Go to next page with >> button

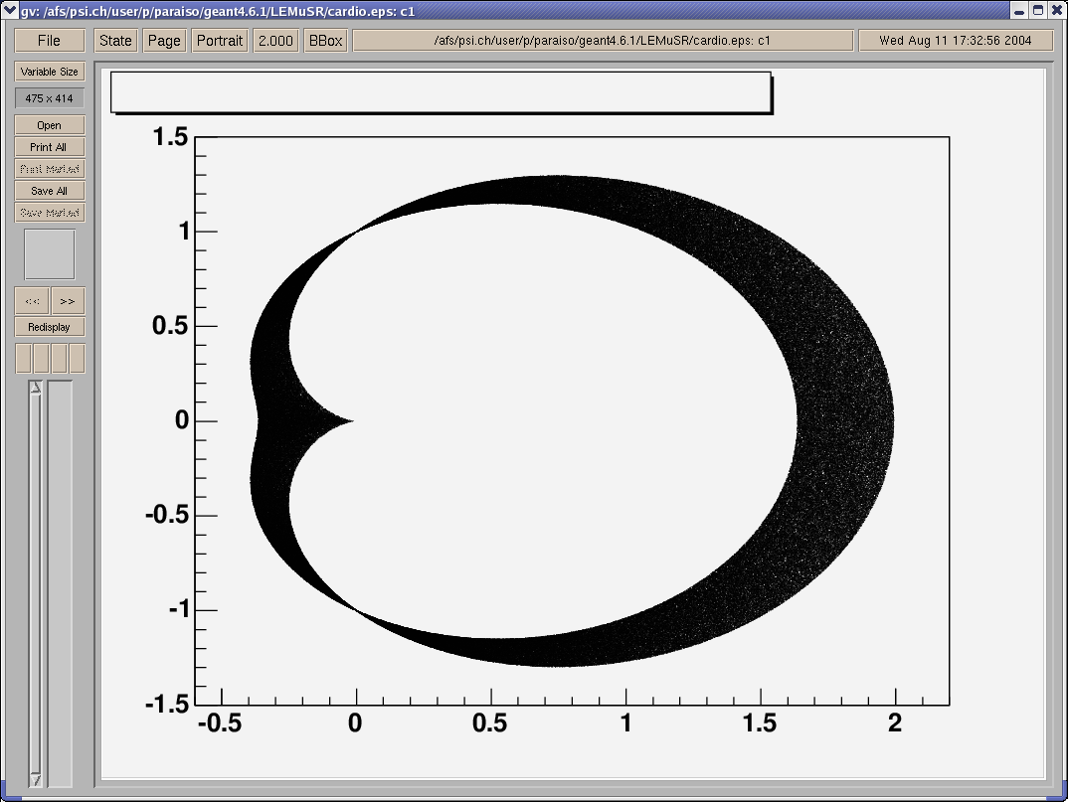pos(67,301)
